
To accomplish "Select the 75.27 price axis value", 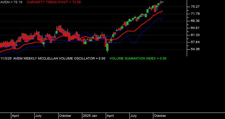I will 195,7.
